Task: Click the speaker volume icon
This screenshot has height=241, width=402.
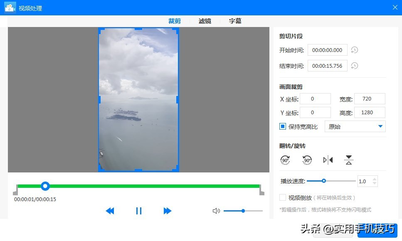Action: 216,211
